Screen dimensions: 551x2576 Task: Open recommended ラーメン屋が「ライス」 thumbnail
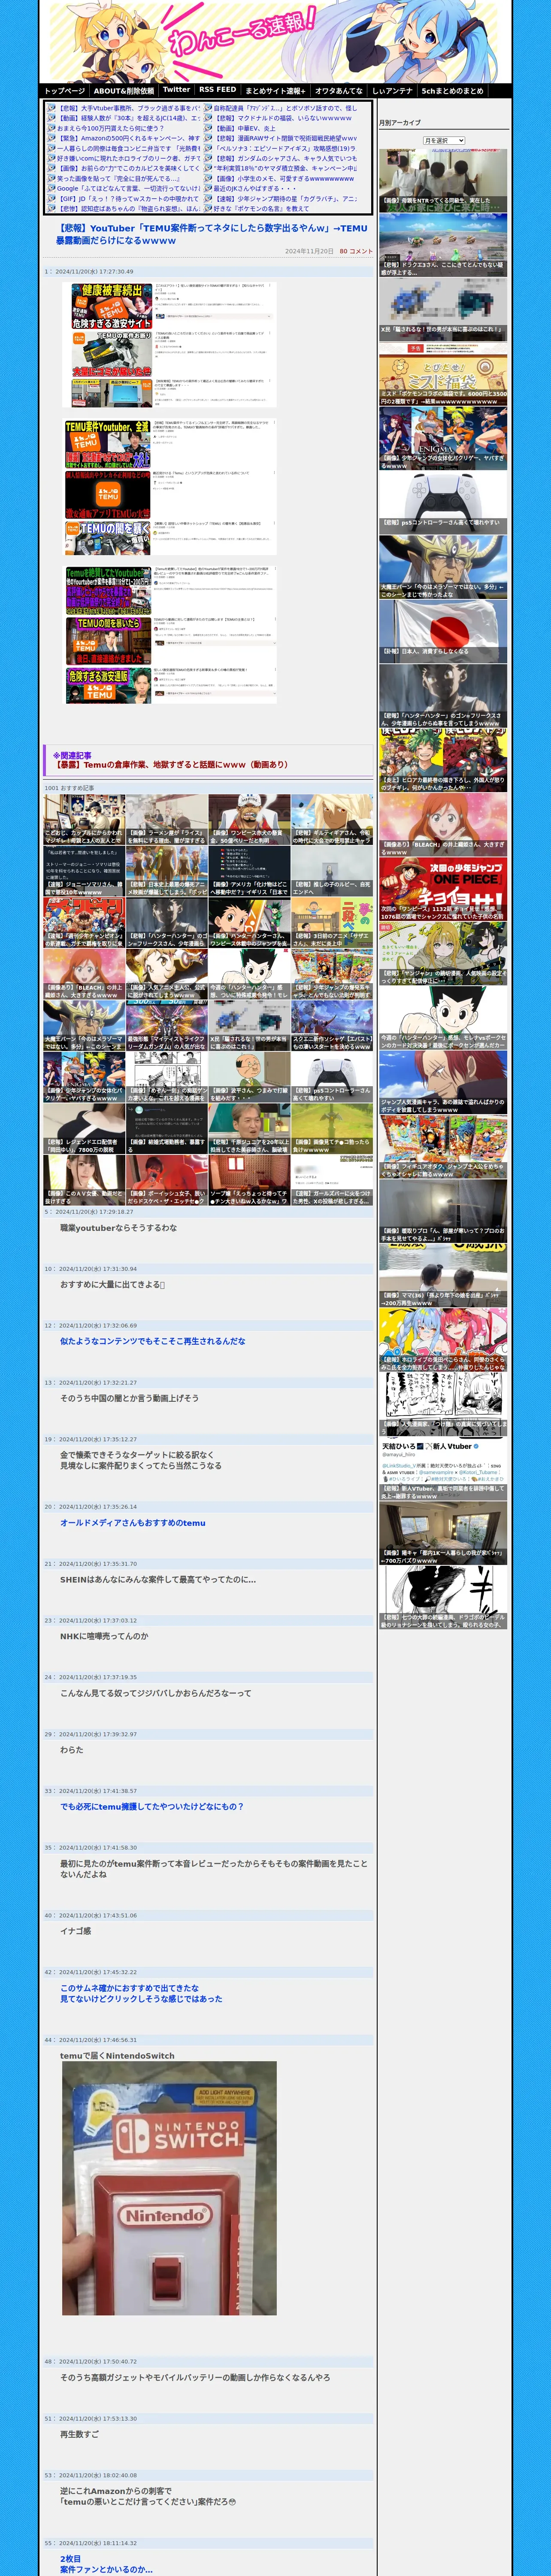tap(167, 820)
